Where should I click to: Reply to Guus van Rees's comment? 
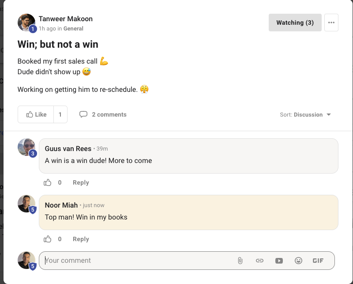coord(81,182)
